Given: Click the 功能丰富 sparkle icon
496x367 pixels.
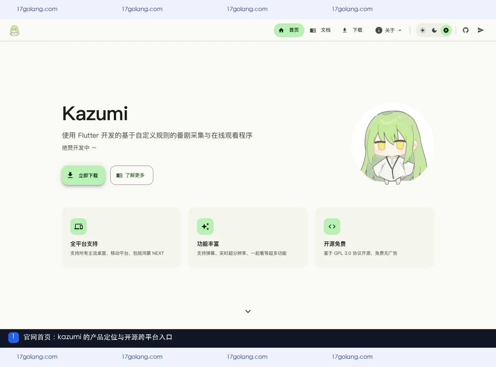Looking at the screenshot, I should click(205, 227).
